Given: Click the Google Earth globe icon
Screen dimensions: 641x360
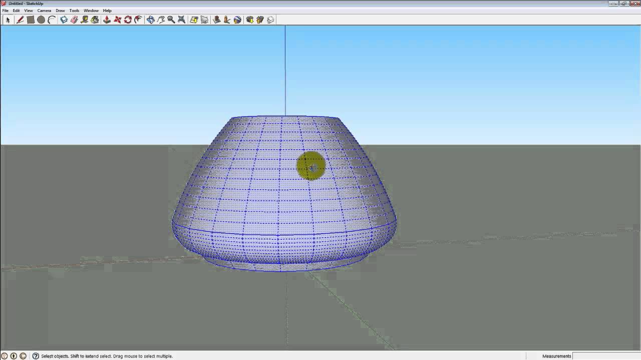Looking at the screenshot, I should [237, 19].
